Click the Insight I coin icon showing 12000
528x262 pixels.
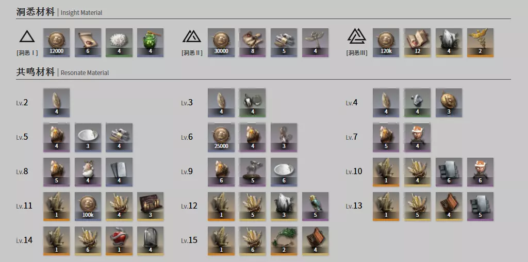click(x=56, y=43)
